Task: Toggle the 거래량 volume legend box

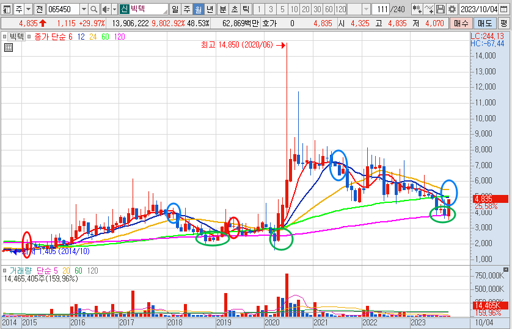Action: 4,271
